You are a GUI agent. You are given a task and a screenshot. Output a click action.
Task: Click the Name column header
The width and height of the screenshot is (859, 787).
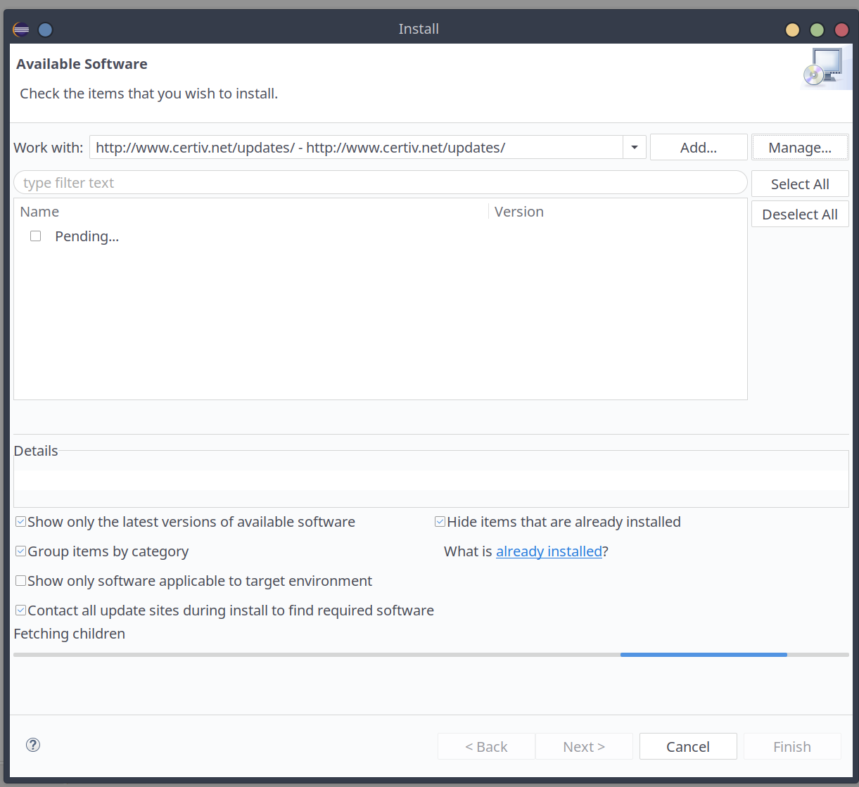[39, 212]
